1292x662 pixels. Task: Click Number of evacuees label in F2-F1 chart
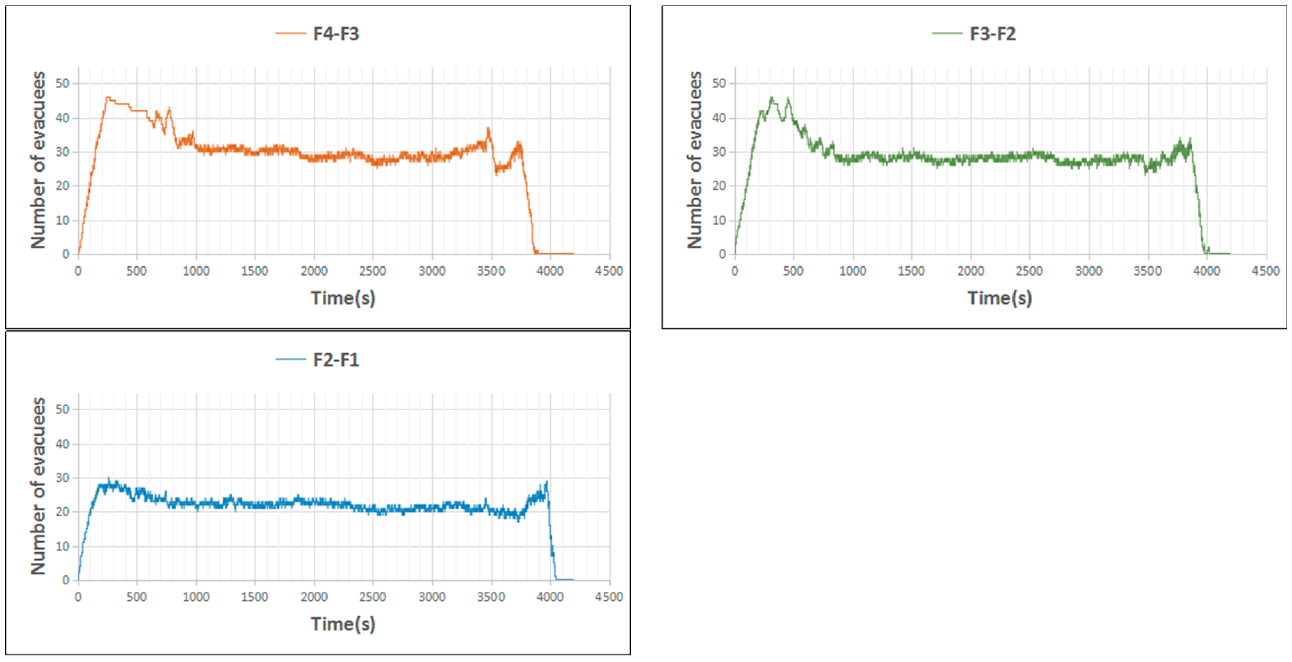(38, 486)
